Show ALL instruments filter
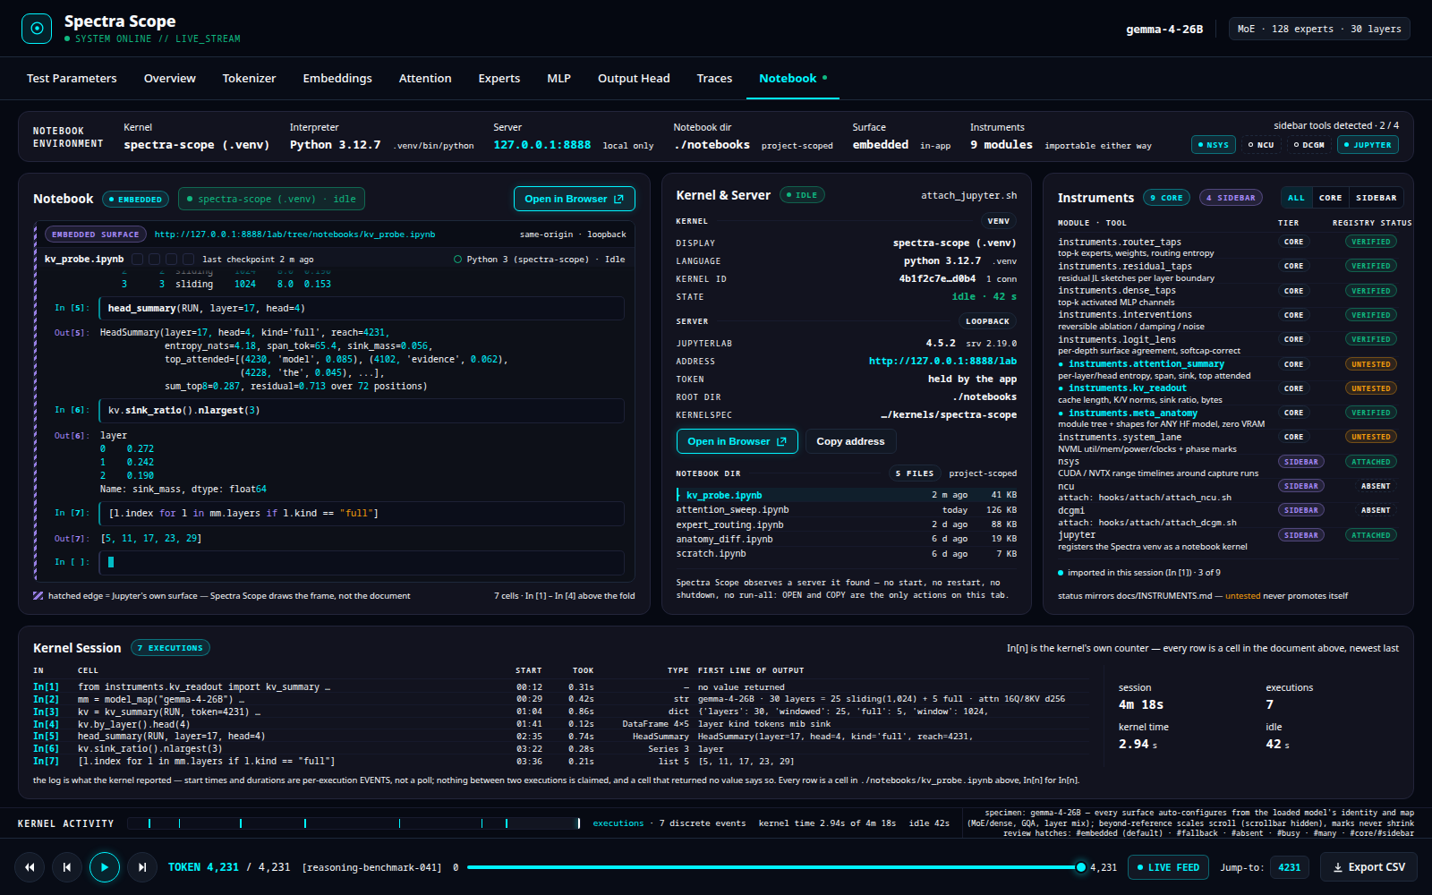The image size is (1432, 895). coord(1296,198)
